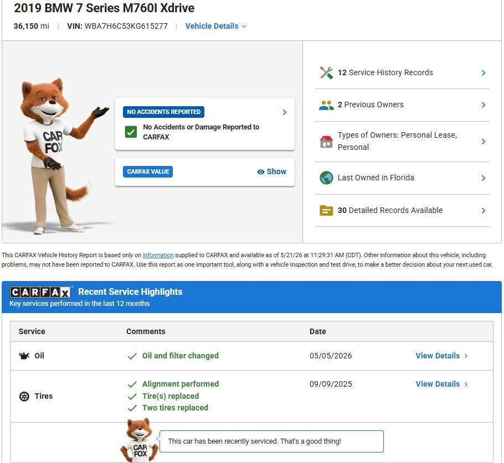Click the 2019 BMW 7 Series title

click(x=104, y=8)
